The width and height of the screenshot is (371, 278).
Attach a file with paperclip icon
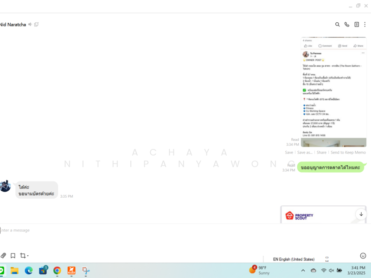click(x=3, y=256)
